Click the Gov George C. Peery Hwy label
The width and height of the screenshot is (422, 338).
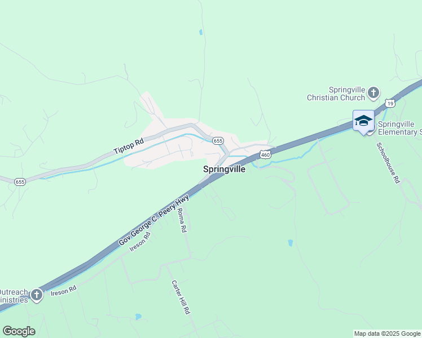pyautogui.click(x=154, y=221)
